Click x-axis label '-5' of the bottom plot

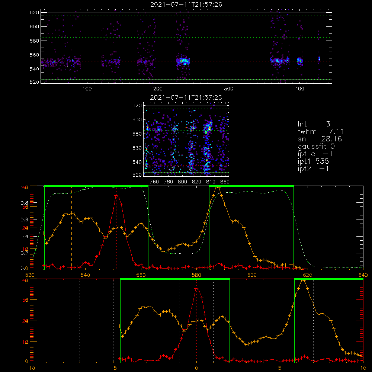coord(113,368)
